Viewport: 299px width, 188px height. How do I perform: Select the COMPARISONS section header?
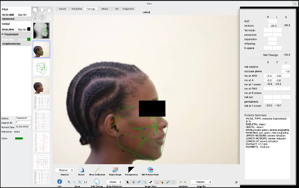16,43
